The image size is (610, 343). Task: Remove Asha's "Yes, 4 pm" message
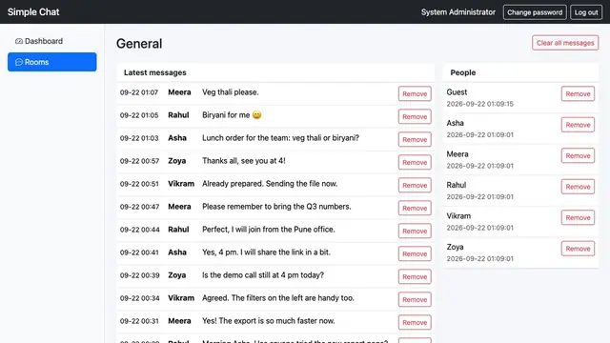click(415, 254)
